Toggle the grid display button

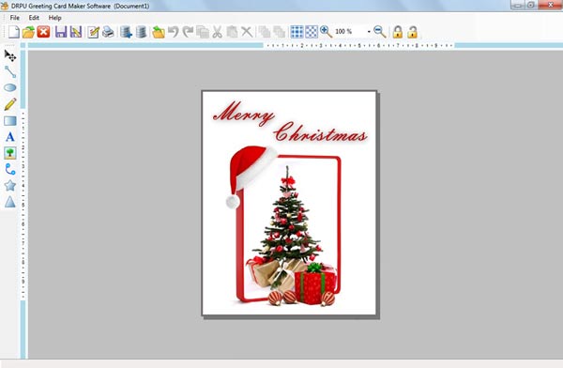point(297,32)
